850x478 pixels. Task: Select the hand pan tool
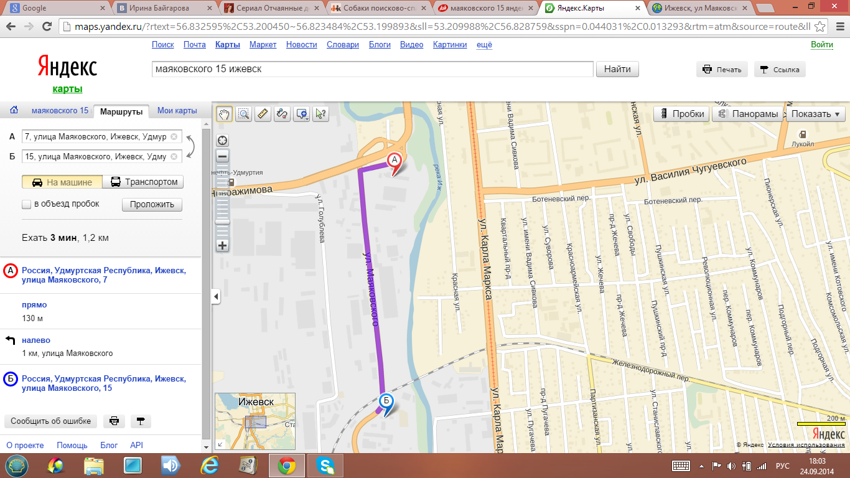pos(225,114)
